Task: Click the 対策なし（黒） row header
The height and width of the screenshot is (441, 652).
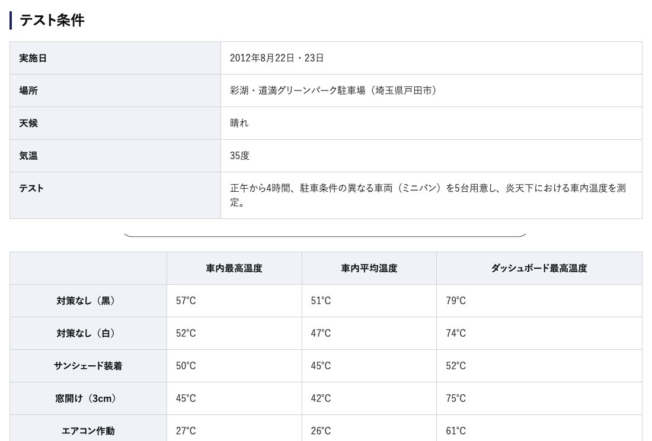Action: pyautogui.click(x=88, y=301)
